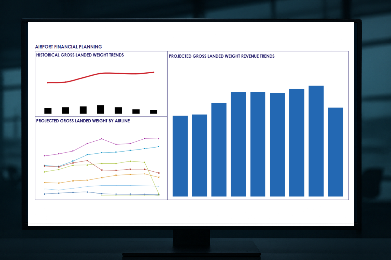Select the first black bar in historical chart
The image size is (391, 260).
48,111
